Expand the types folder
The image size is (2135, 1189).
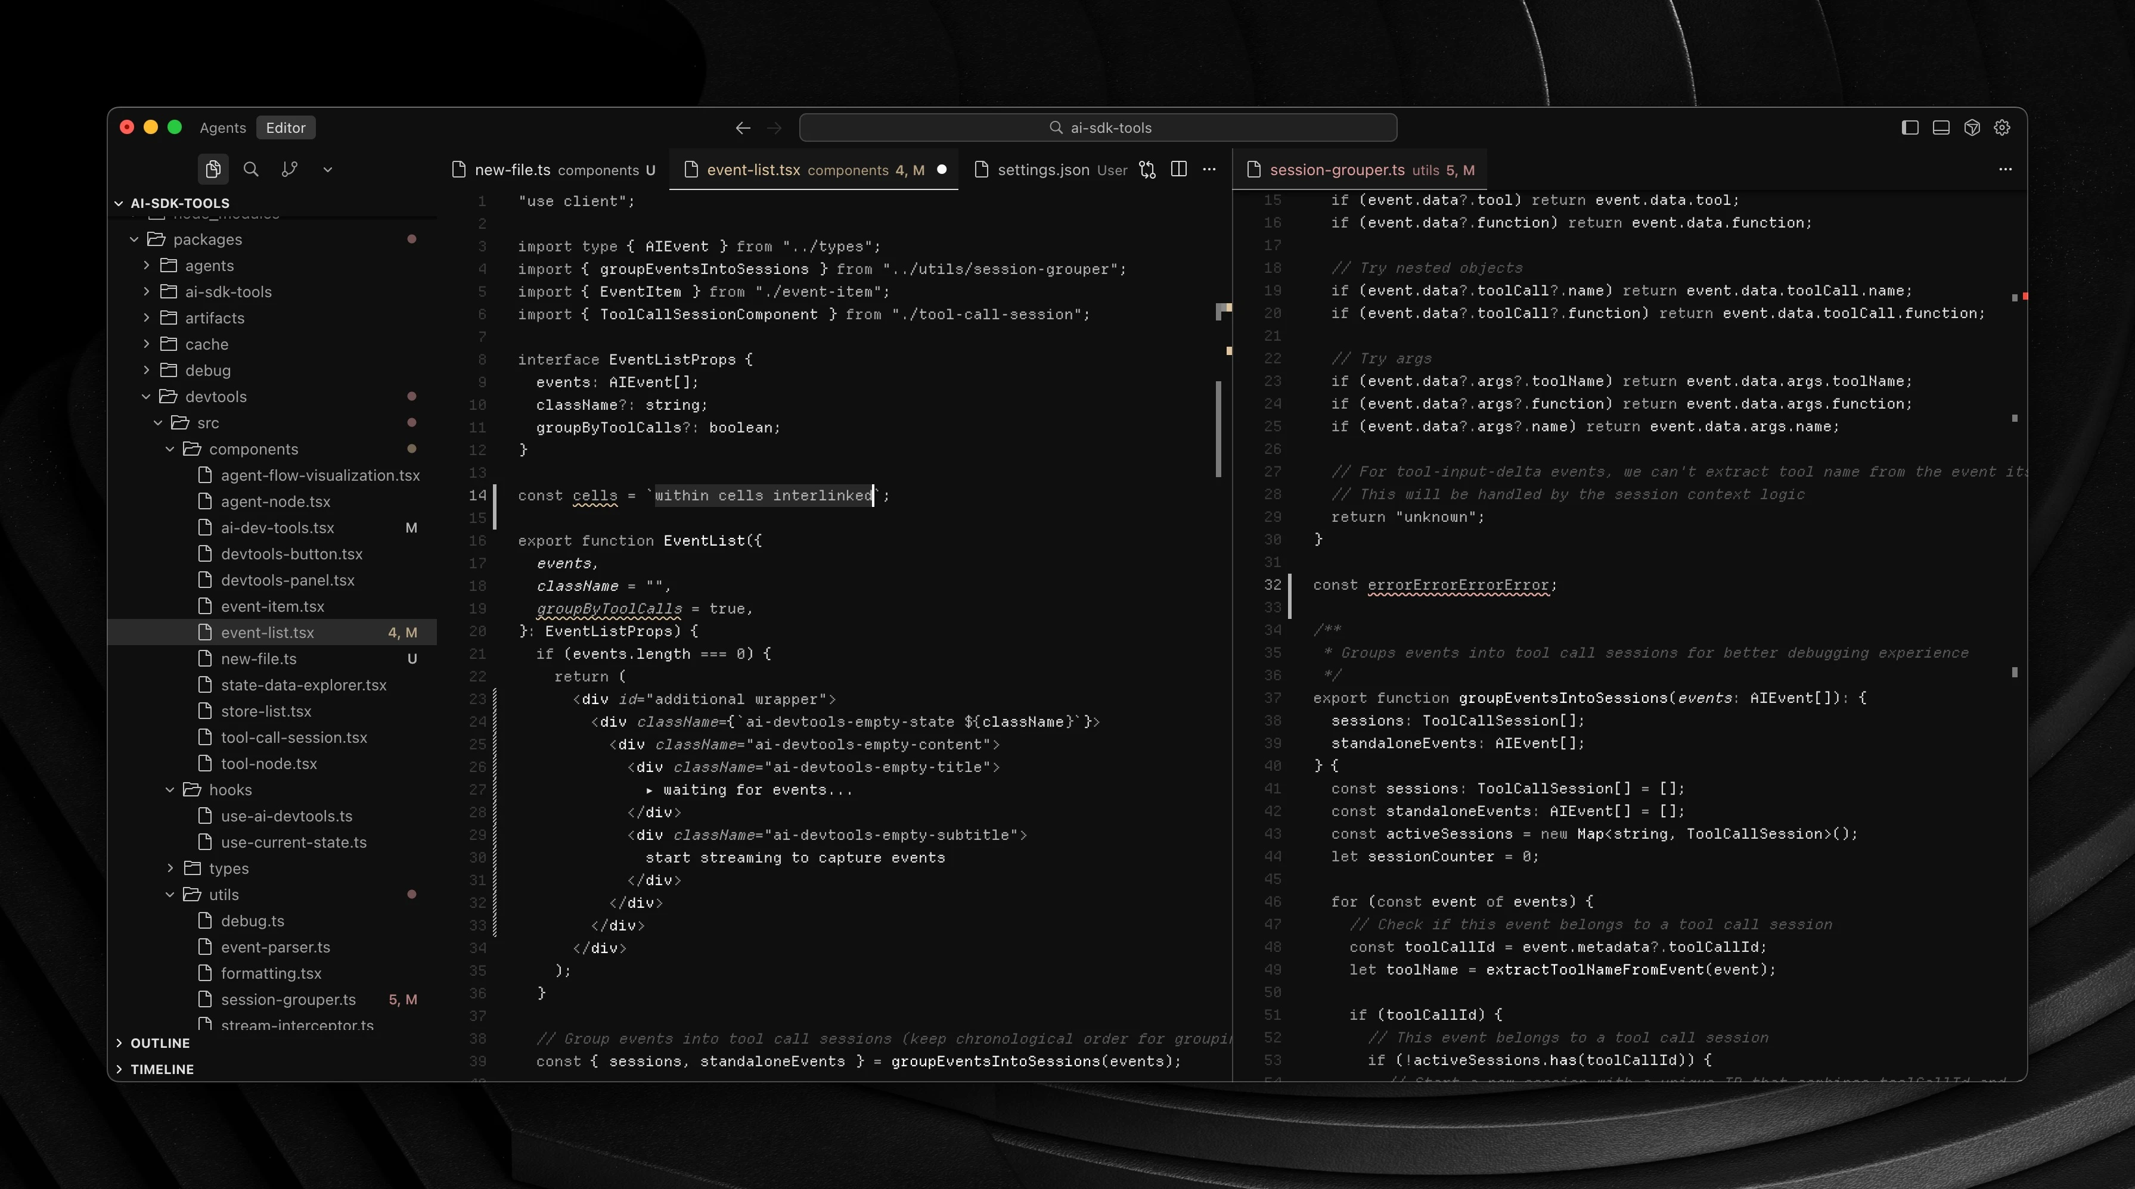tap(228, 867)
